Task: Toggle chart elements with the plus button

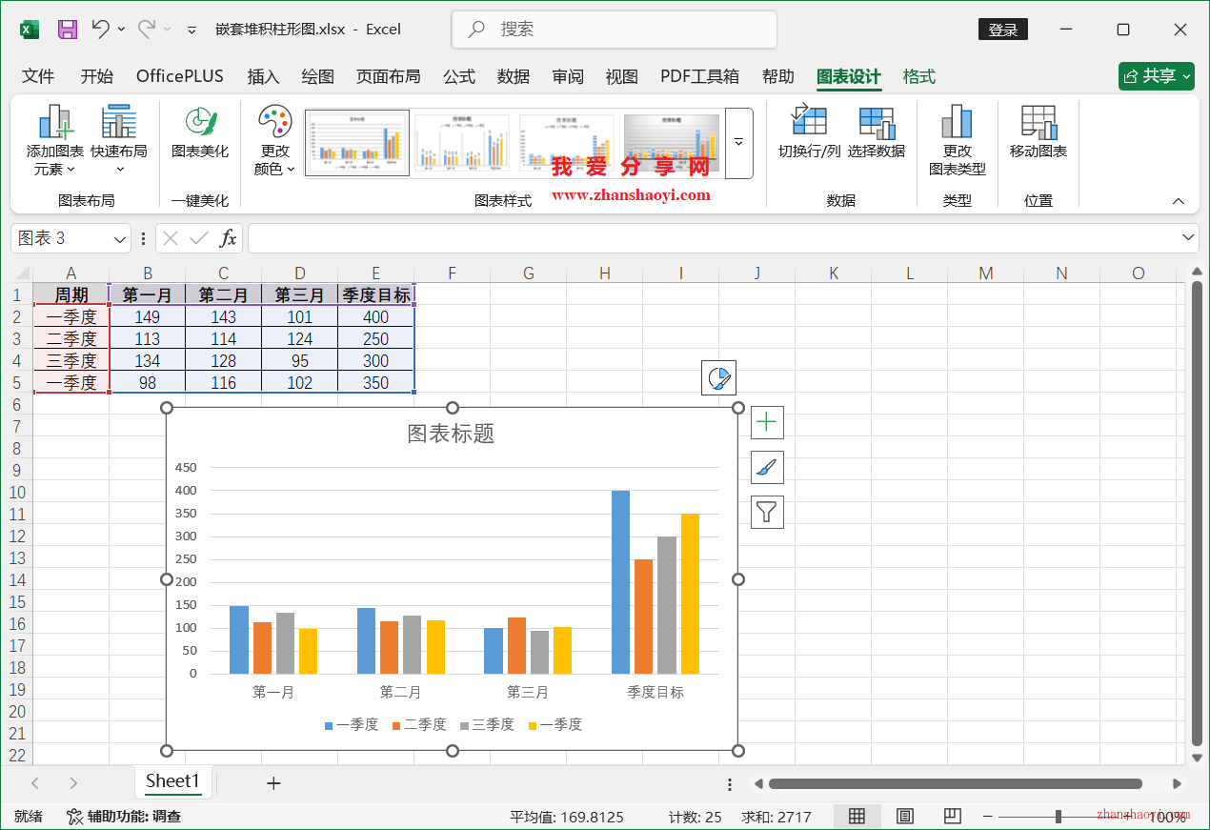Action: (x=767, y=422)
